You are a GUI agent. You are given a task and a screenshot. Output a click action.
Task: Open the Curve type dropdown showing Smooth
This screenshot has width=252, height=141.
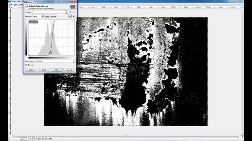(x=55, y=61)
